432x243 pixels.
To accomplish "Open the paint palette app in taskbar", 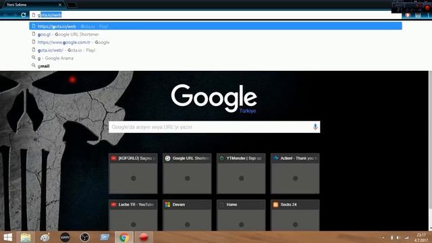I will pos(45,237).
